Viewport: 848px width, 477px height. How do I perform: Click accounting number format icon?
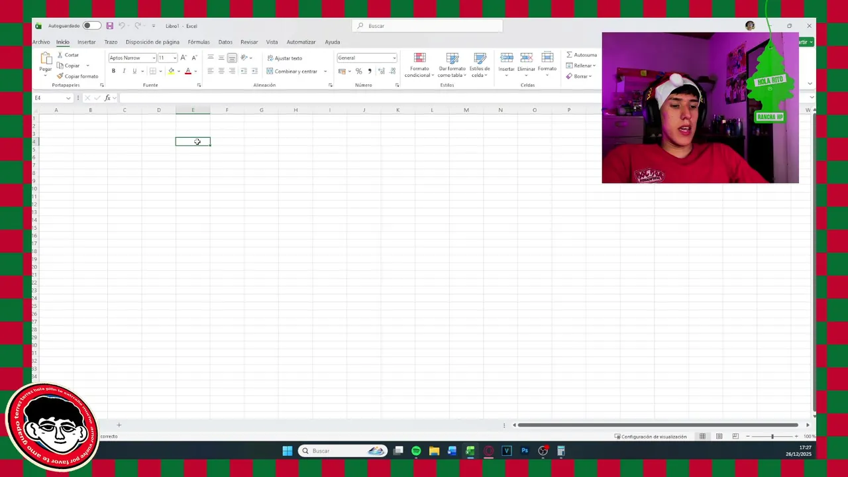(342, 72)
